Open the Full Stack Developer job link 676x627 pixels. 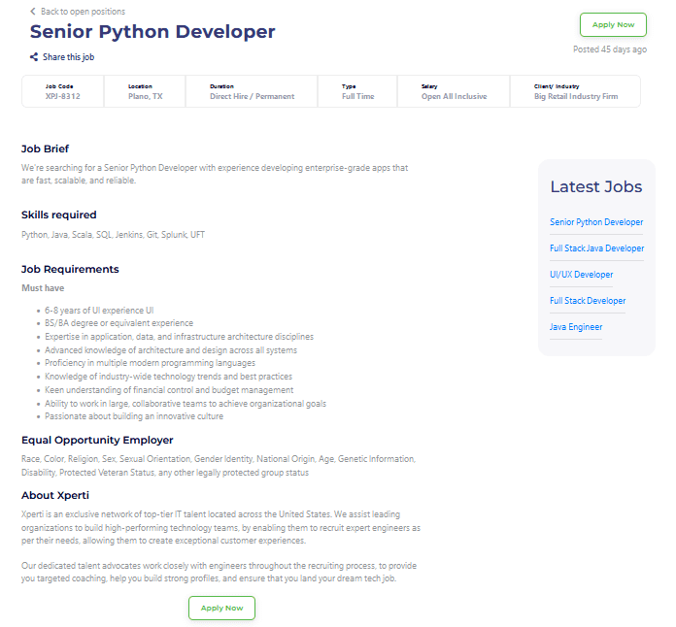click(x=588, y=301)
